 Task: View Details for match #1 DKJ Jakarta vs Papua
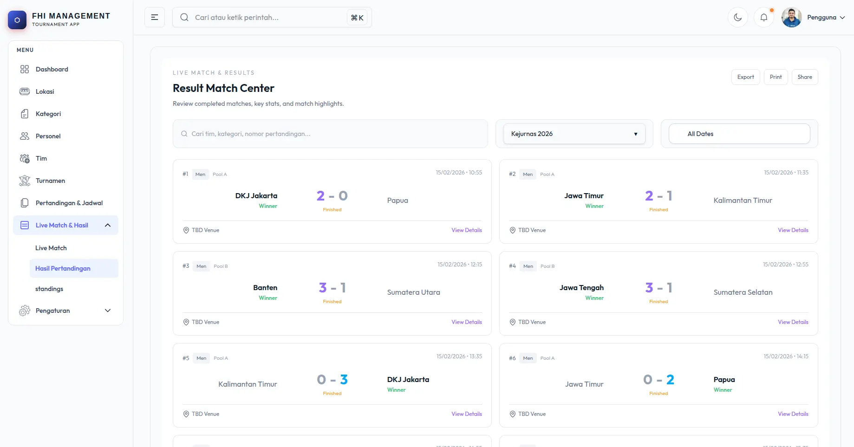[x=466, y=230]
